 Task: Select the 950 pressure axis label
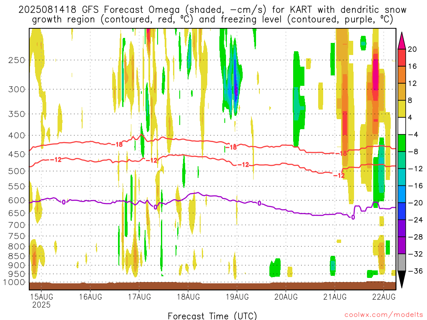coord(17,274)
